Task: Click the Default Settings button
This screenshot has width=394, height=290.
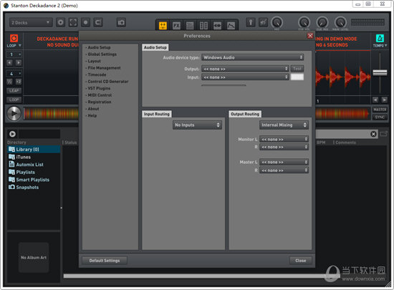Action: [x=105, y=261]
